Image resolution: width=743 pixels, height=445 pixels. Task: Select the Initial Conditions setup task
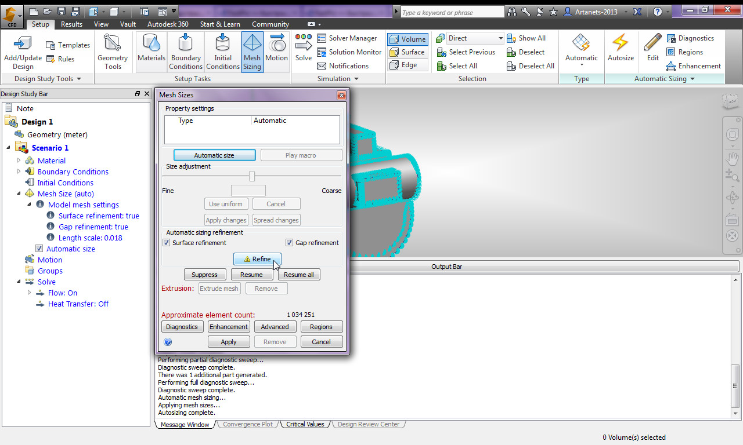tap(223, 52)
